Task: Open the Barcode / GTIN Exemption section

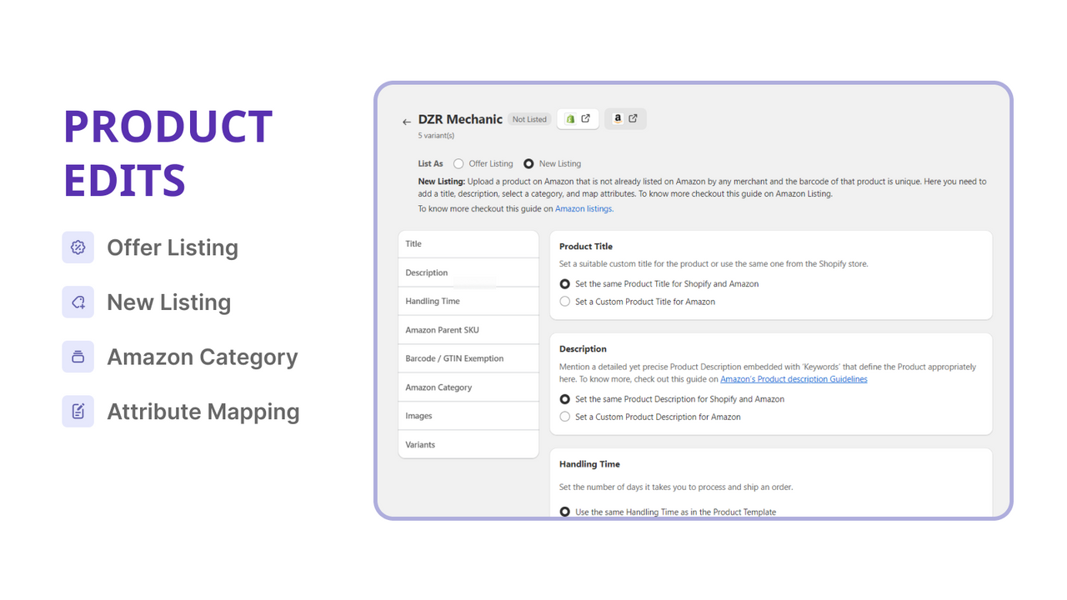Action: (x=468, y=358)
